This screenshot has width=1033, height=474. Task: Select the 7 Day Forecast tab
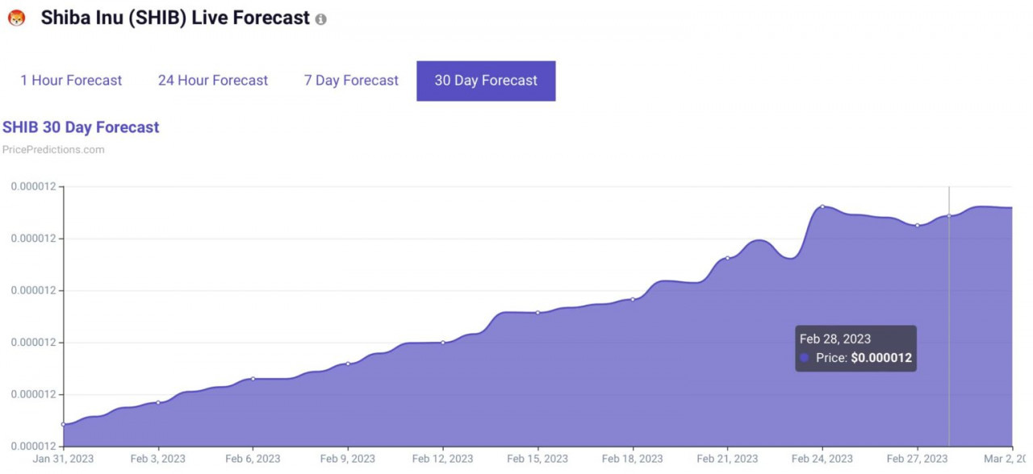351,81
